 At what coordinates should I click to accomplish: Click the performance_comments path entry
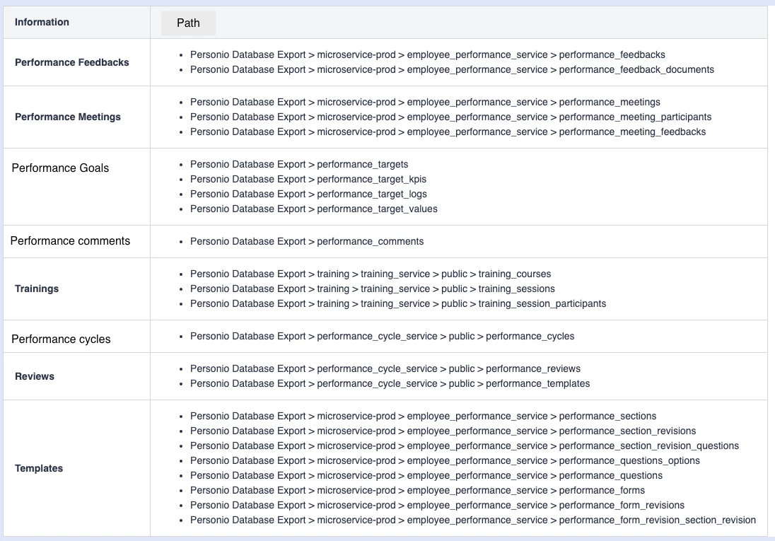[x=307, y=242]
